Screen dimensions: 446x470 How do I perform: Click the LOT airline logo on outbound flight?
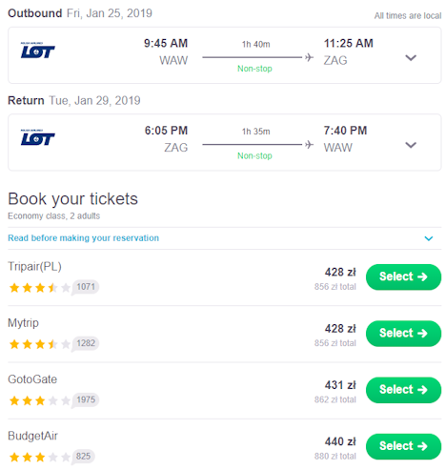tap(38, 51)
